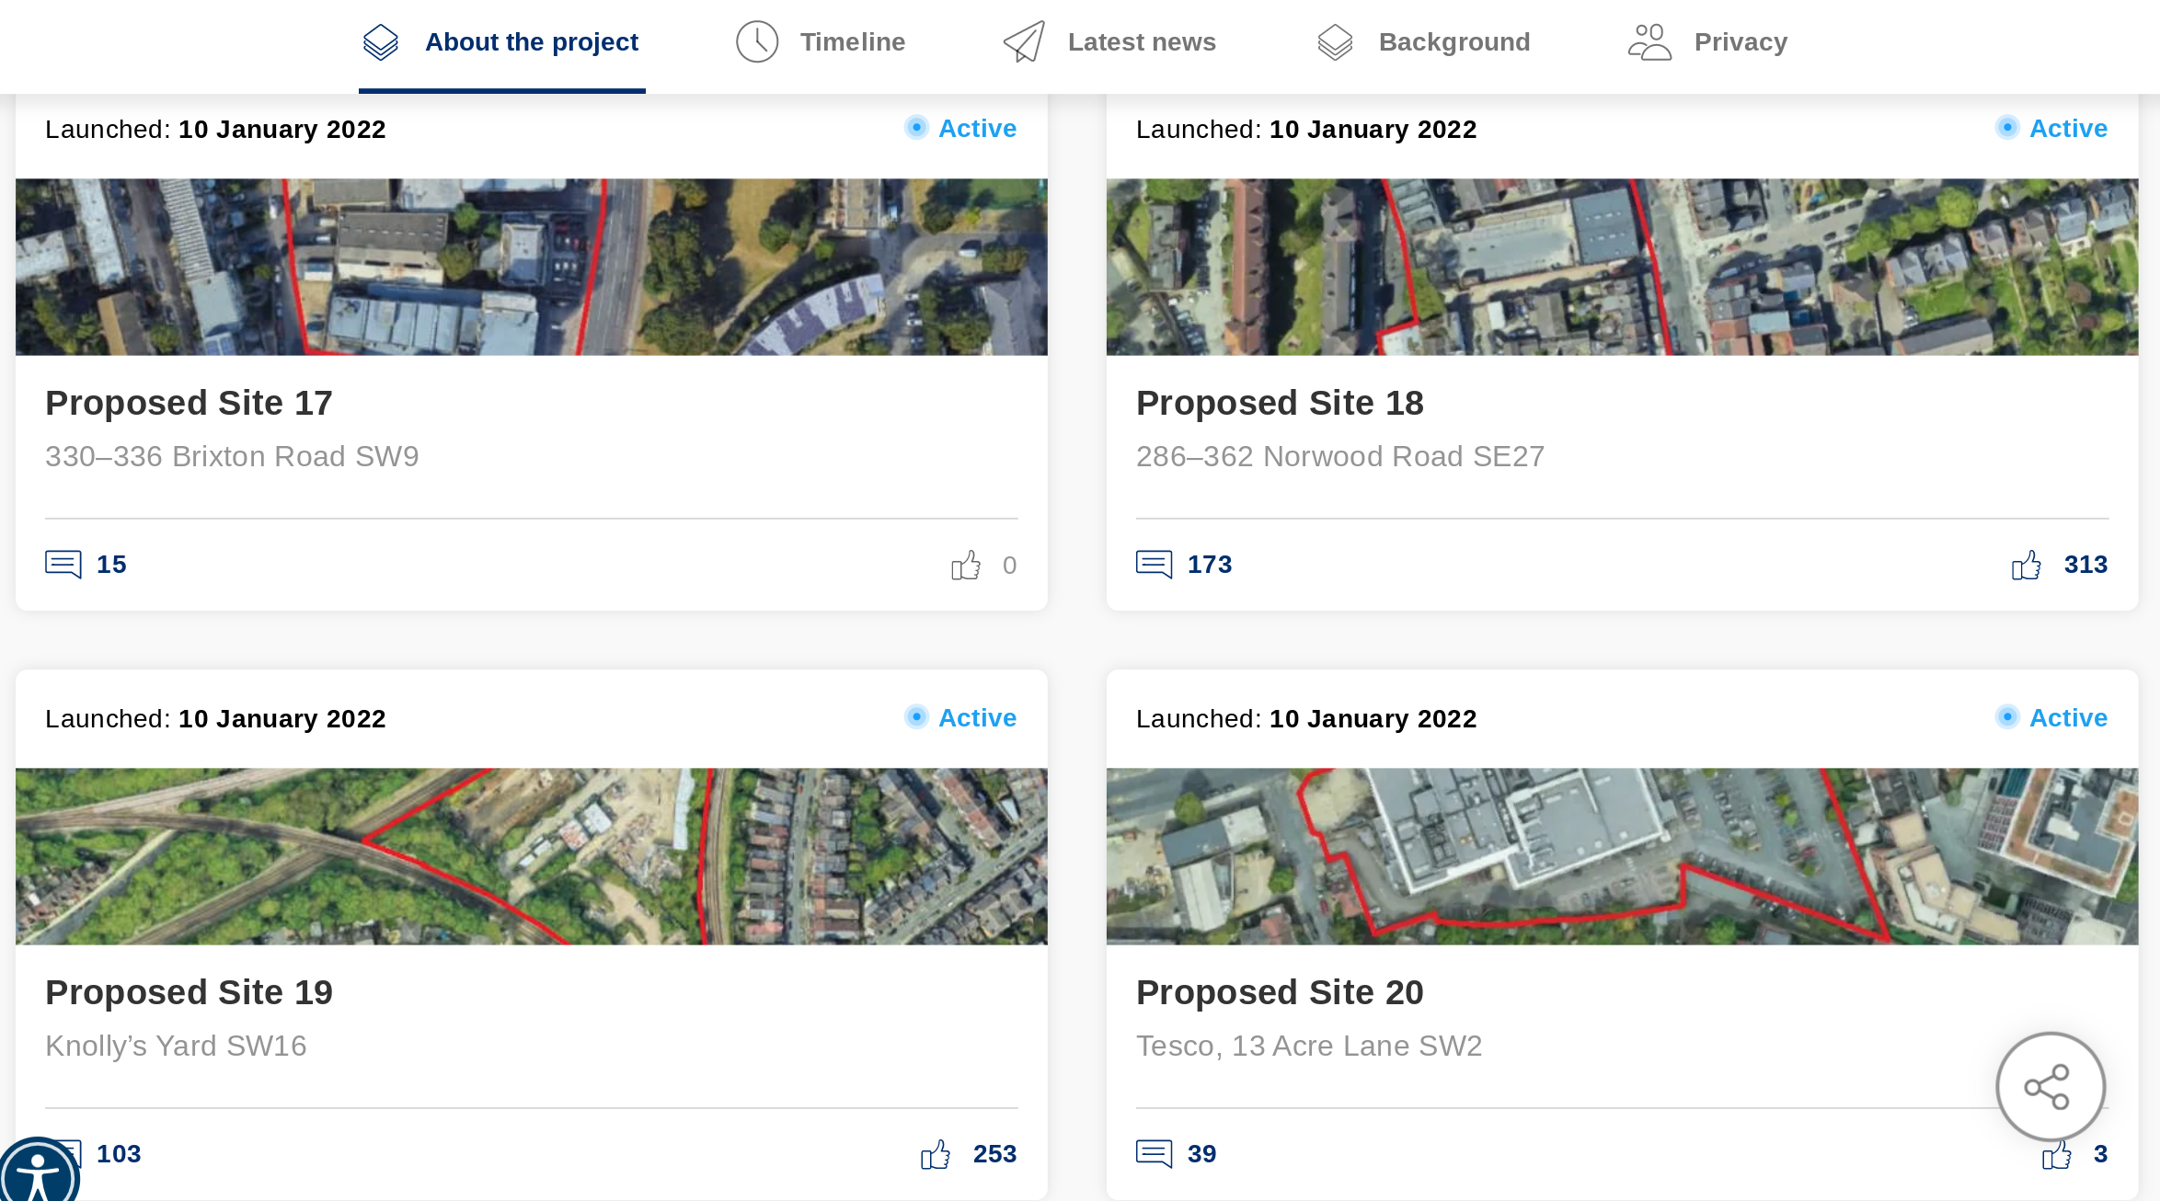Like Proposed Site 19 with thumbs-up

click(936, 1154)
